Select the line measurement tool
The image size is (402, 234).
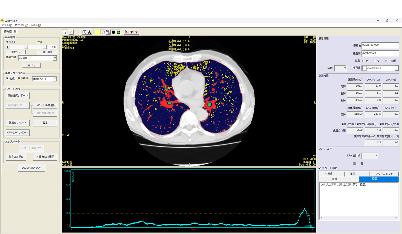pyautogui.click(x=71, y=32)
